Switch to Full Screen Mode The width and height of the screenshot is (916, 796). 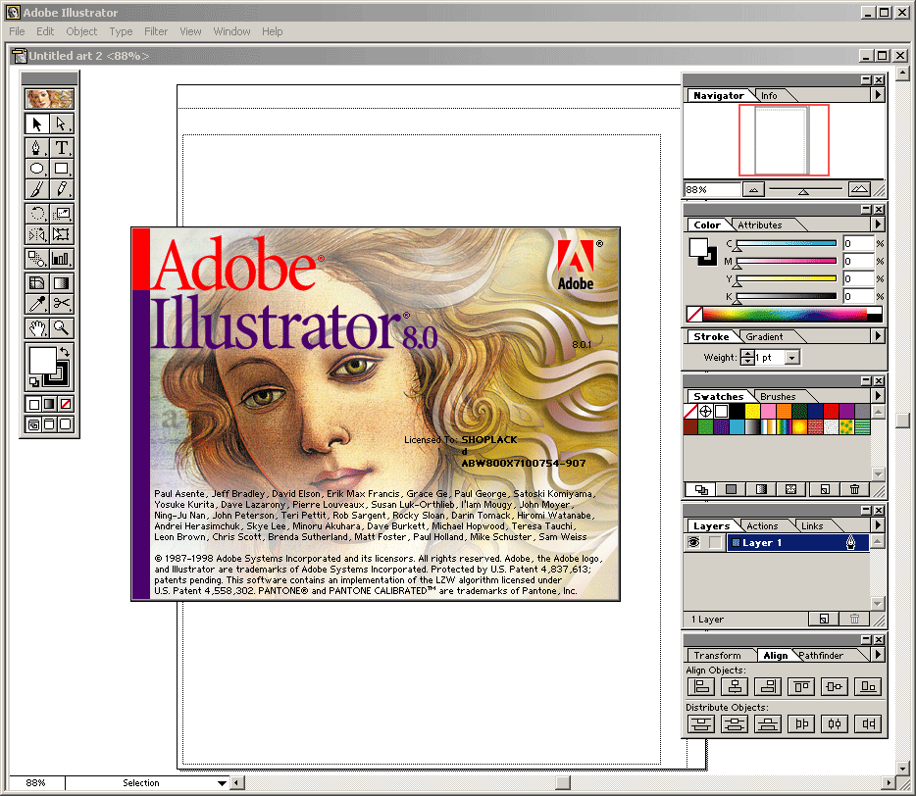(66, 424)
